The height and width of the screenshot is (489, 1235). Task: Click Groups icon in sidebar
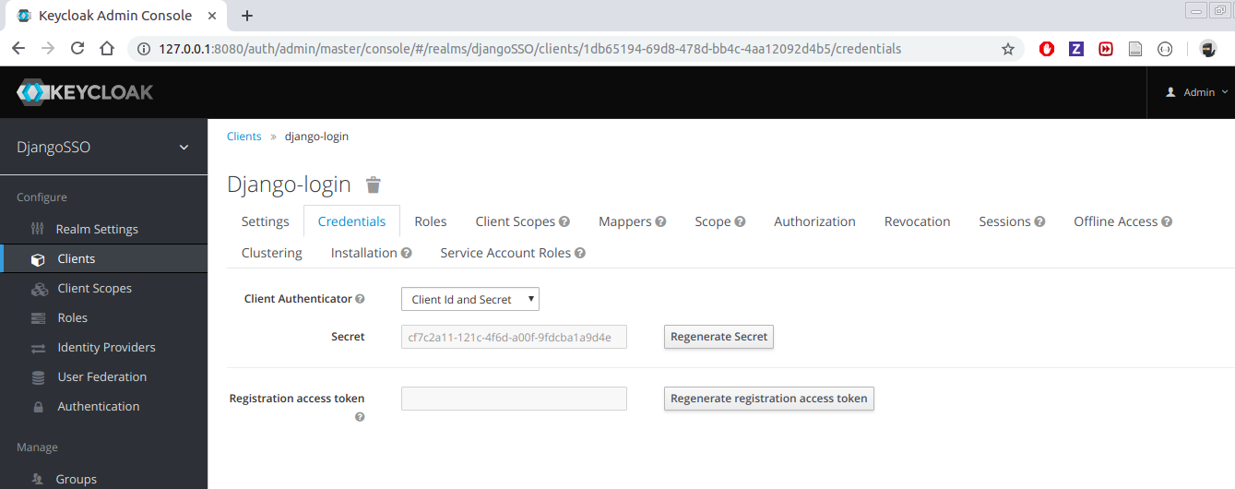(38, 480)
